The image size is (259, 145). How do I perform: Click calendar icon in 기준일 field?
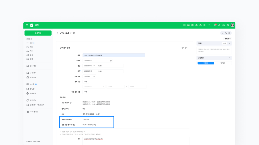click(111, 60)
